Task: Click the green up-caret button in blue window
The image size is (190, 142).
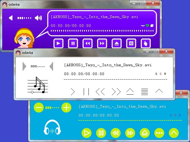Action: [174, 133]
